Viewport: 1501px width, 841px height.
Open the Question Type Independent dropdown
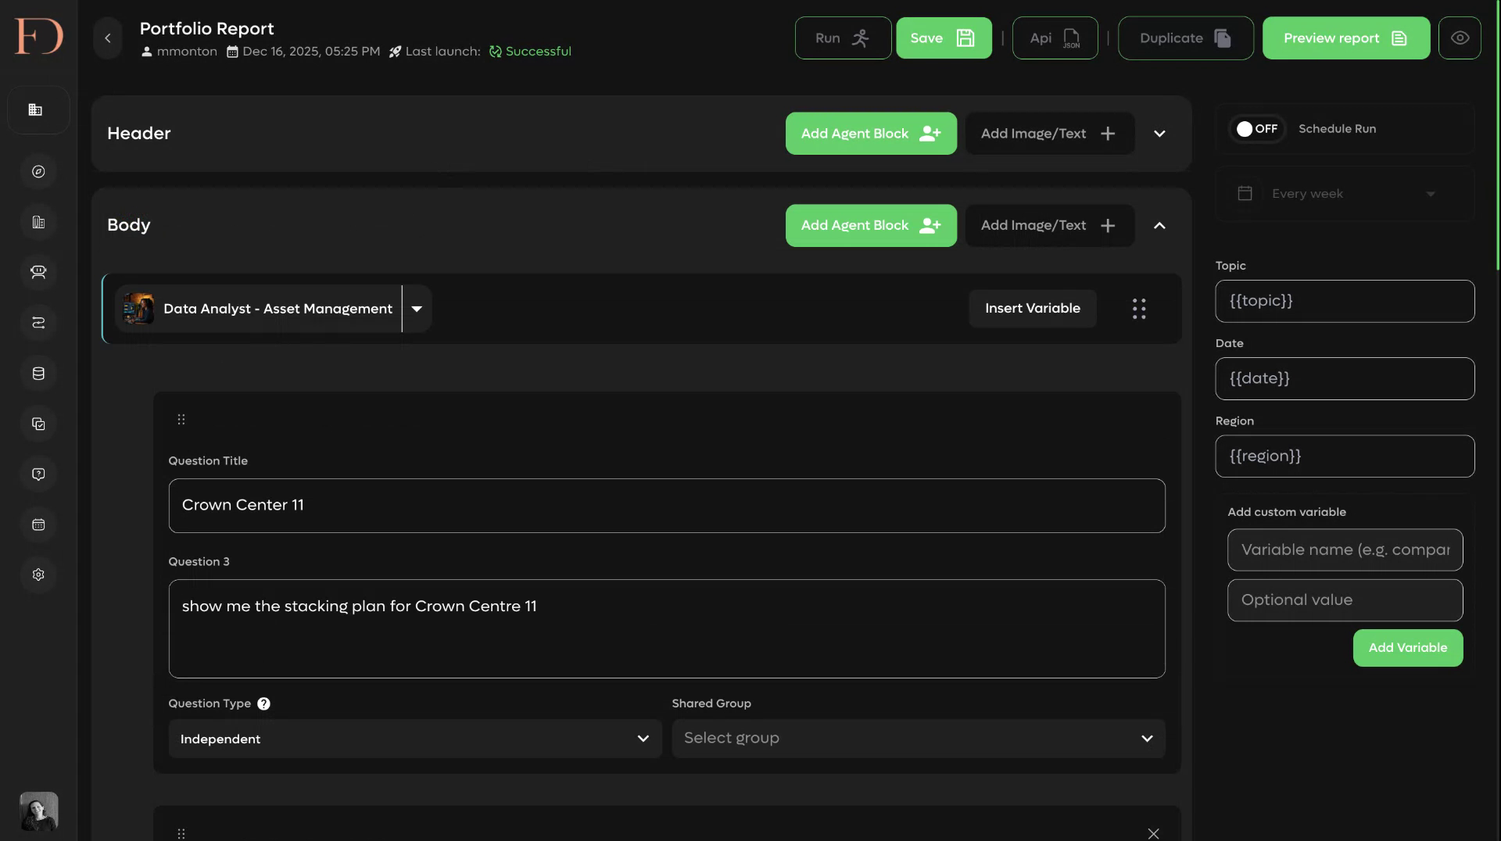click(415, 739)
